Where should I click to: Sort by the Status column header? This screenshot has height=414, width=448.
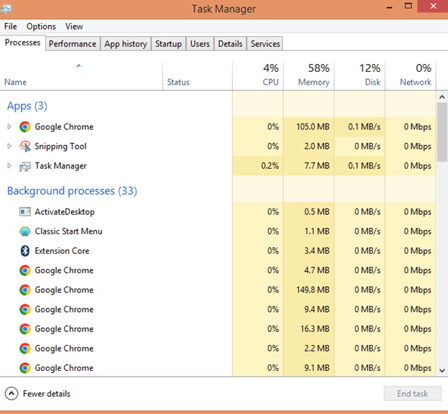pos(197,75)
